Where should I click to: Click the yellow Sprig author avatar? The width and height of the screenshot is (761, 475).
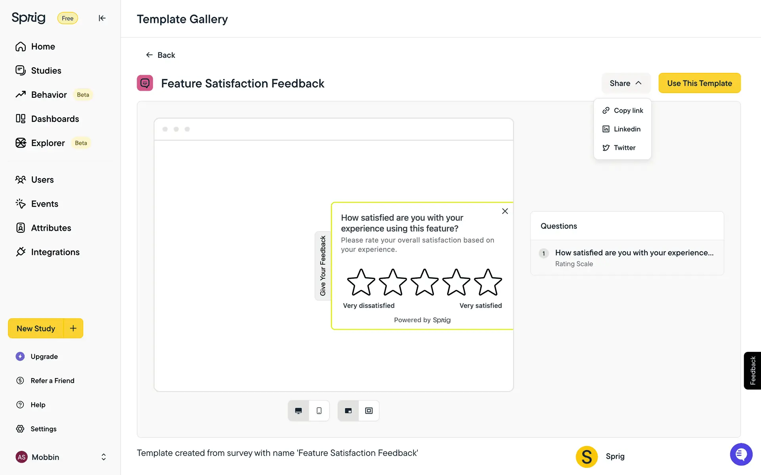(x=587, y=456)
